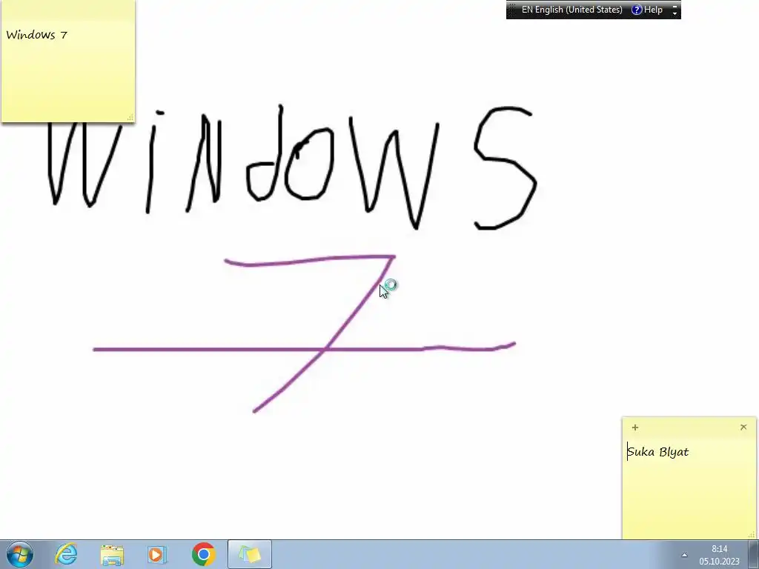759x569 pixels.
Task: Open Windows Explorer file manager in taskbar
Action: tap(112, 554)
